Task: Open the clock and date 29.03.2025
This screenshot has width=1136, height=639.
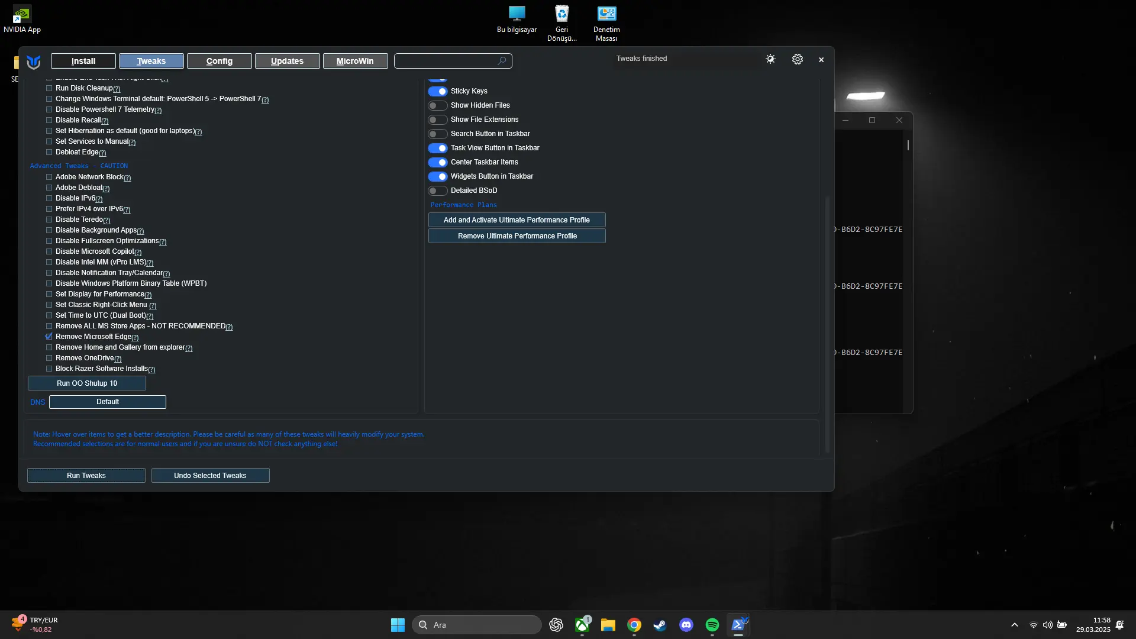Action: click(x=1093, y=625)
